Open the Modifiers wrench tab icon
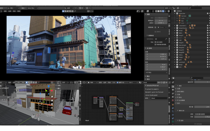The image size is (210, 131). coord(173,108)
